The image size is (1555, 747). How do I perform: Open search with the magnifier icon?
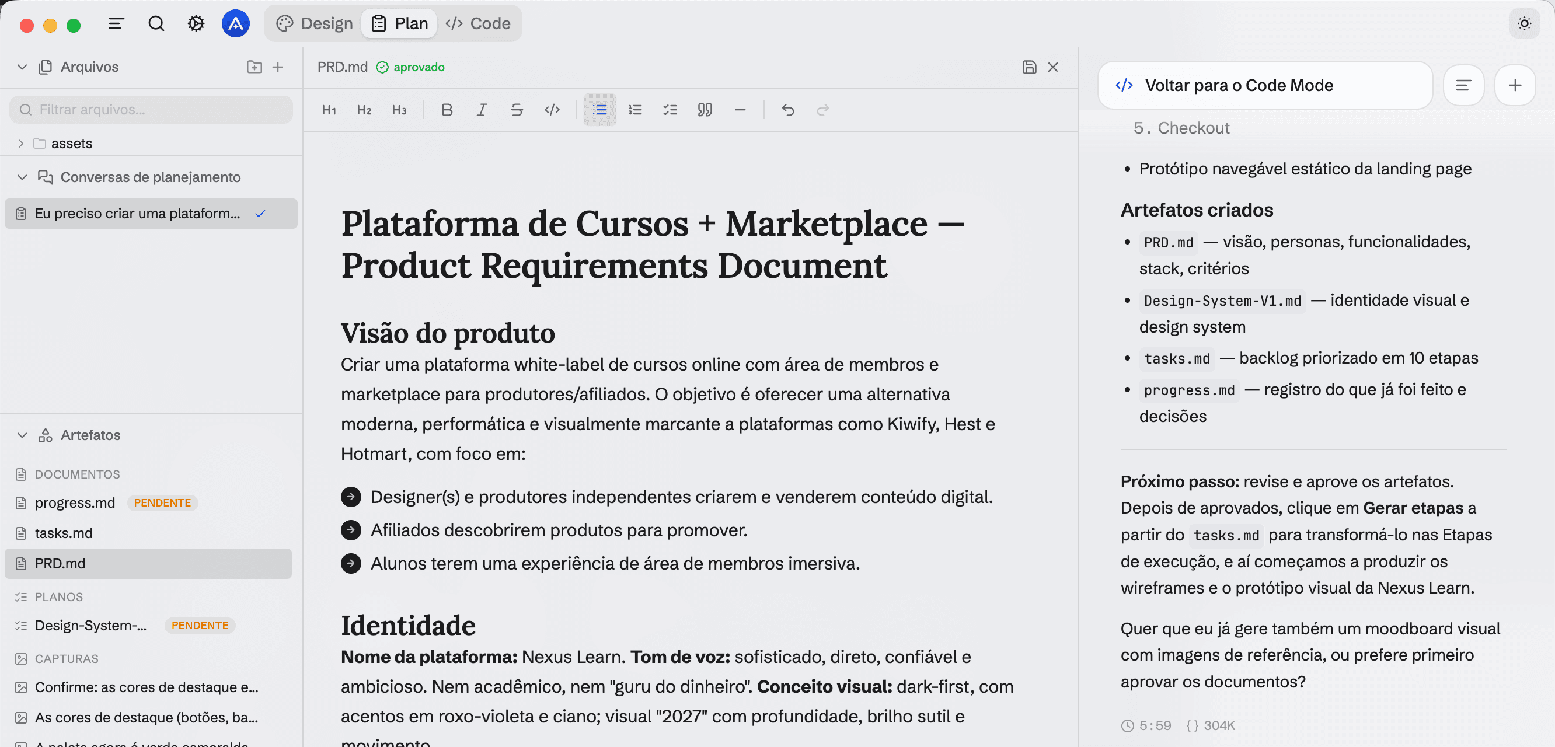coord(156,23)
